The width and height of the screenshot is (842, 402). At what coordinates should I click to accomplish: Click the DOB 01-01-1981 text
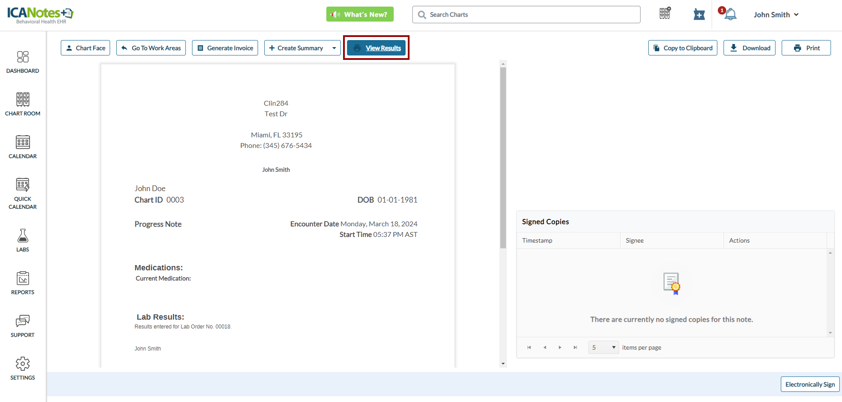[388, 200]
